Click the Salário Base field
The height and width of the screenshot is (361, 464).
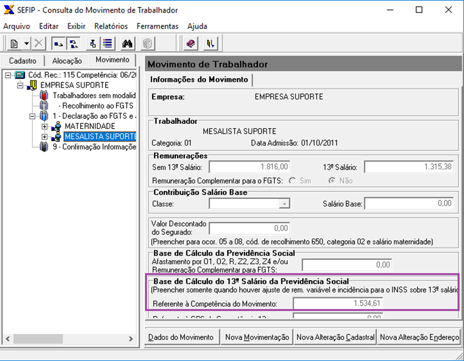[409, 203]
